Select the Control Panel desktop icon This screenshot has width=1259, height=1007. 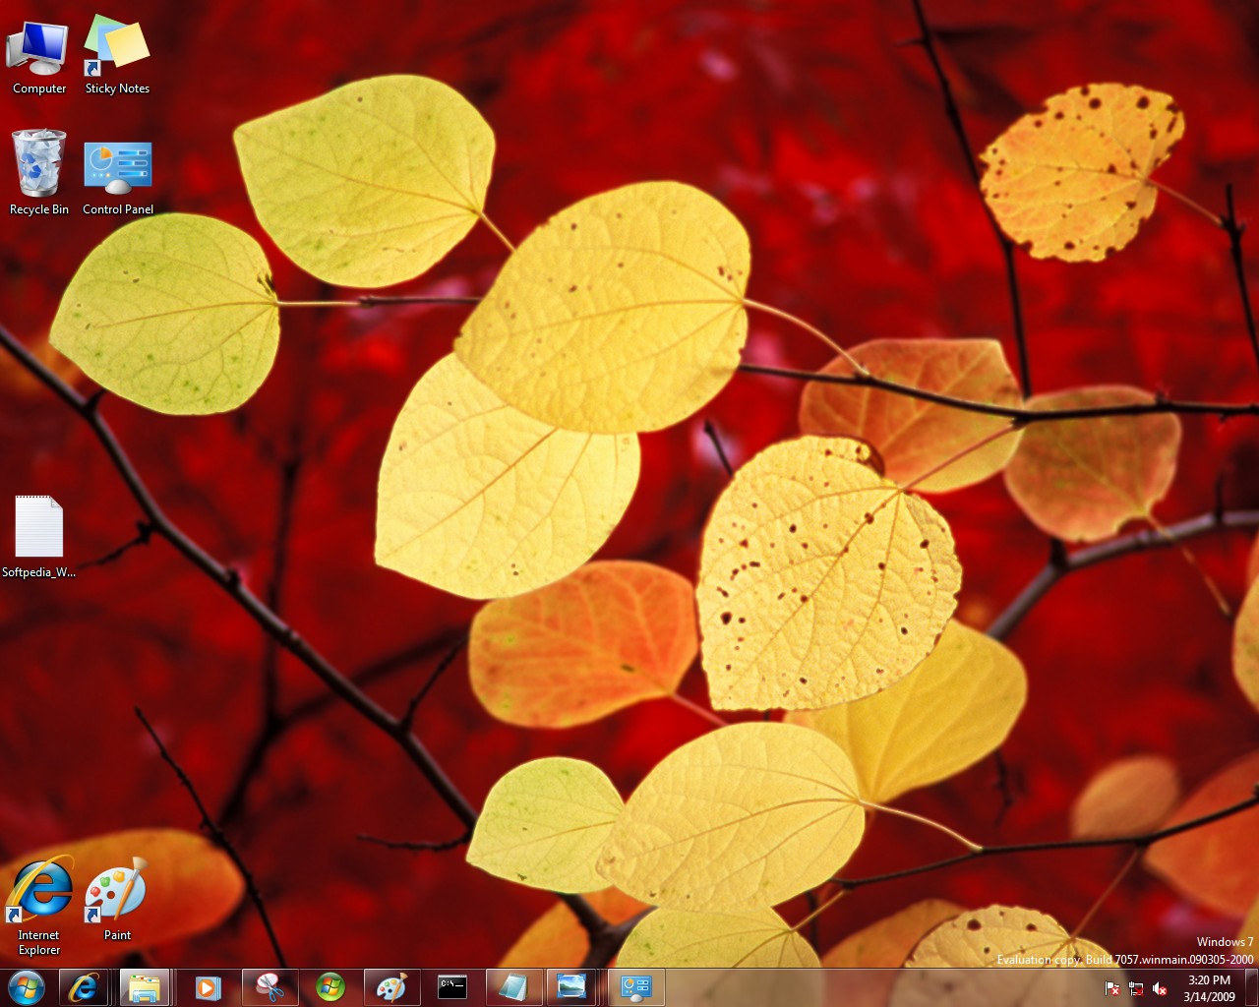(118, 169)
